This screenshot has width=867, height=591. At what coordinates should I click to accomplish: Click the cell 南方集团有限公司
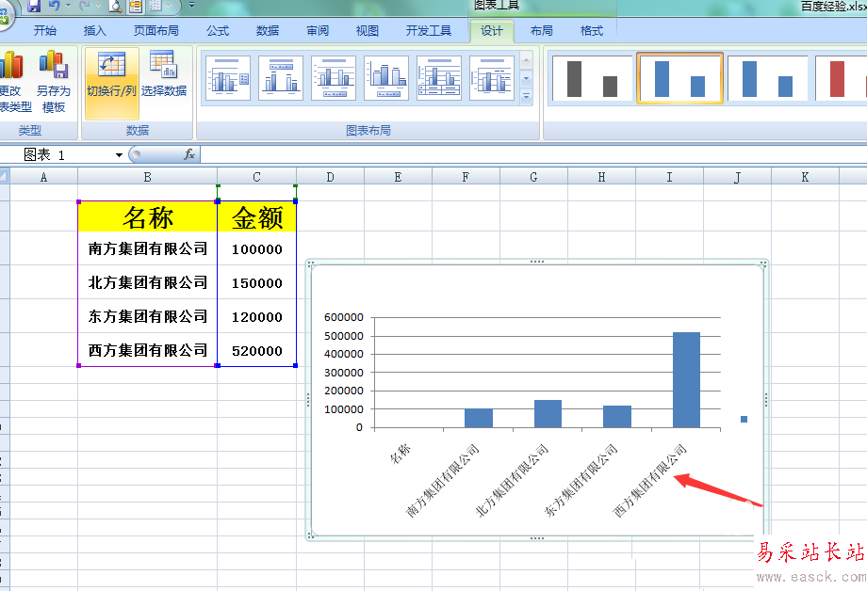[148, 248]
